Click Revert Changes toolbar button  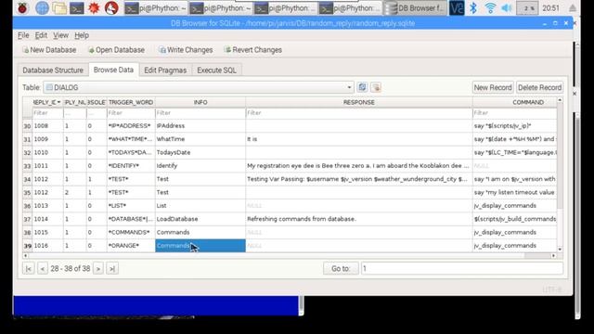click(253, 50)
